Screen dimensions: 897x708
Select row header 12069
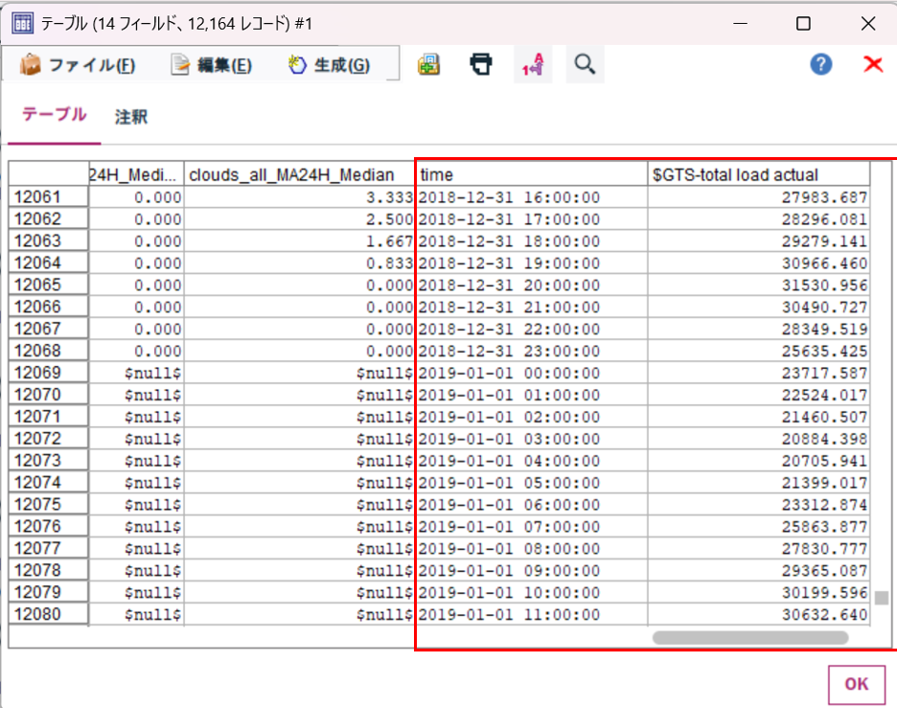point(49,373)
